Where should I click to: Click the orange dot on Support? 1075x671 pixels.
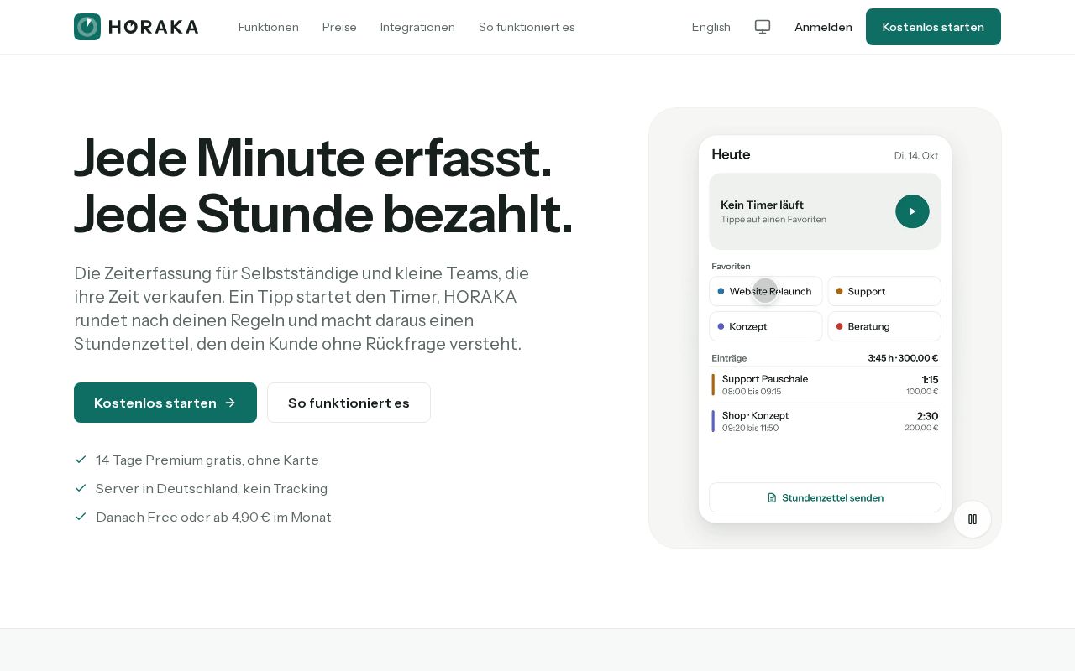pyautogui.click(x=839, y=291)
